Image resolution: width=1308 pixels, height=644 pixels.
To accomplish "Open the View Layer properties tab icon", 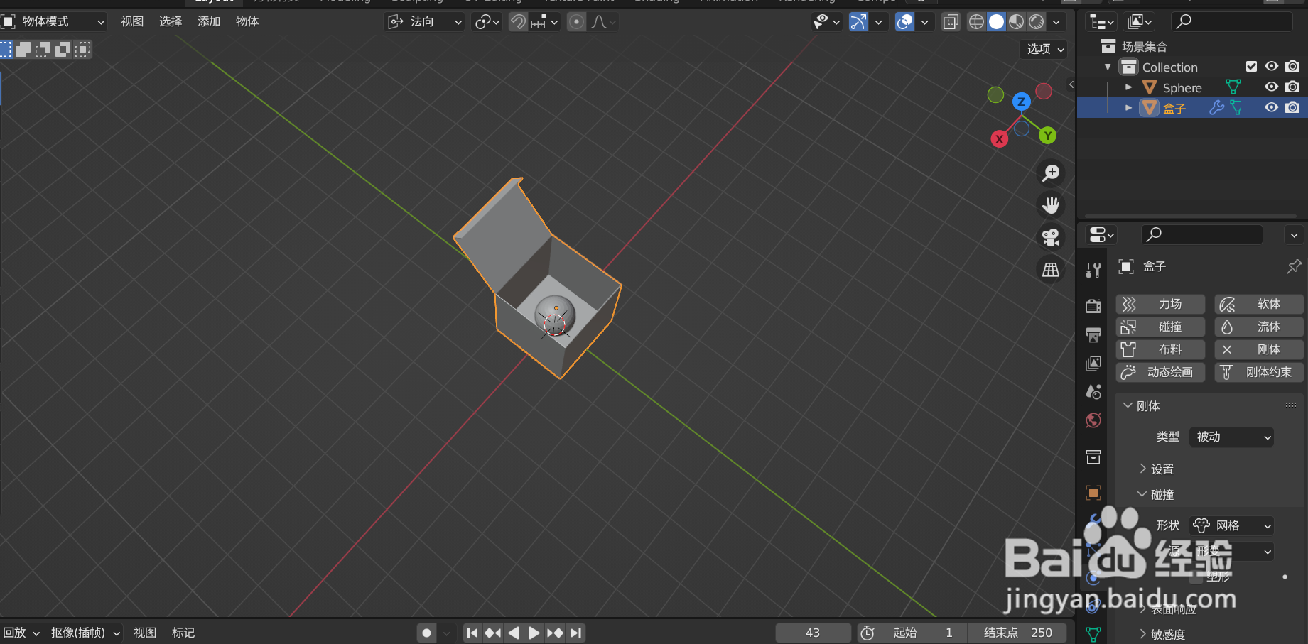I will (1093, 364).
